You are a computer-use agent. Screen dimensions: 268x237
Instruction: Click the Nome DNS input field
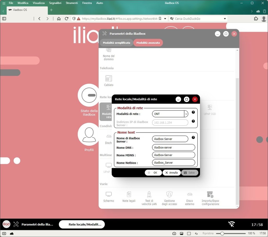coord(174,147)
